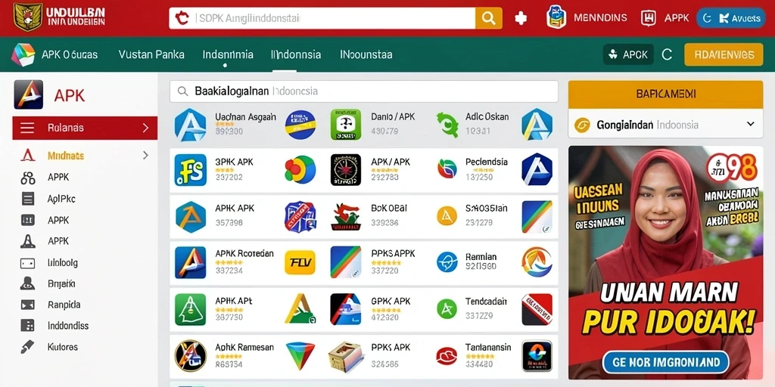The height and width of the screenshot is (387, 775).
Task: Select the INoounstaa navigation tab
Action: [x=366, y=54]
